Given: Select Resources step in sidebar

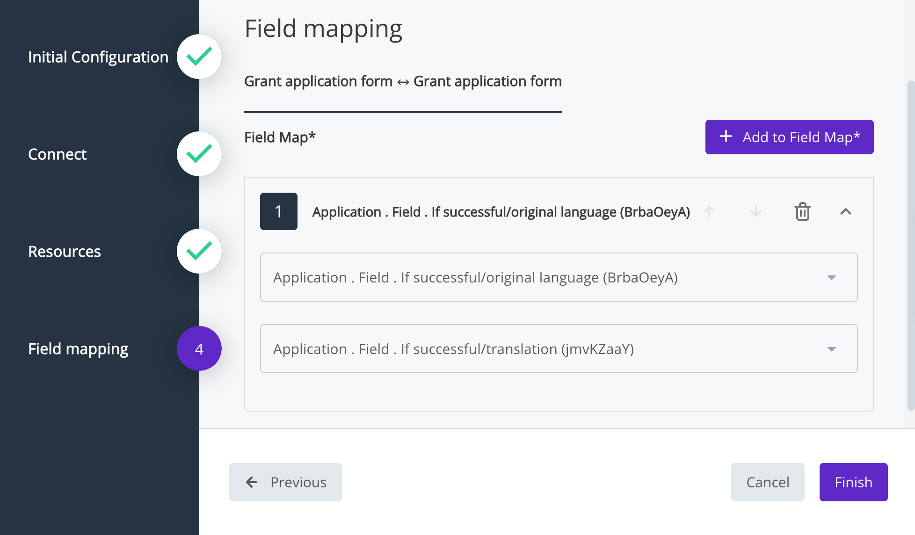Looking at the screenshot, I should coord(65,252).
